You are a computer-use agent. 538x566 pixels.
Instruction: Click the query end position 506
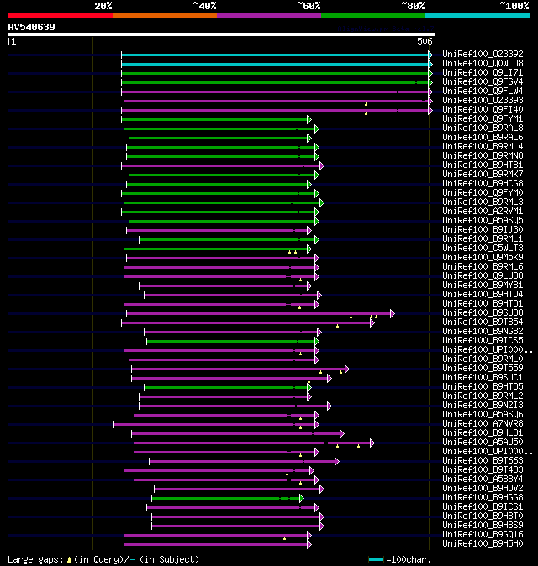coord(425,41)
